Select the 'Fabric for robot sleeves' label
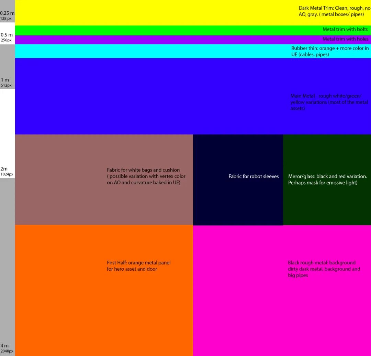Image resolution: width=371 pixels, height=356 pixels. [254, 176]
